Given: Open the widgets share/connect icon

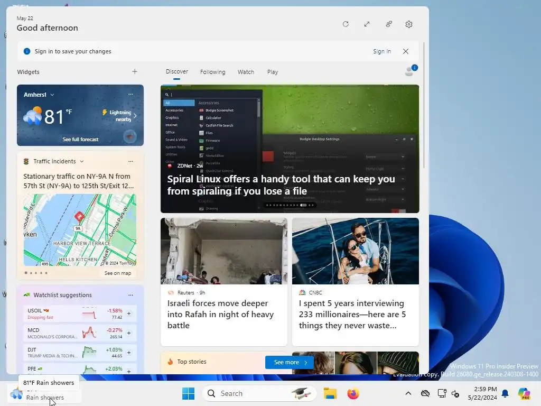Looking at the screenshot, I should coord(389,24).
